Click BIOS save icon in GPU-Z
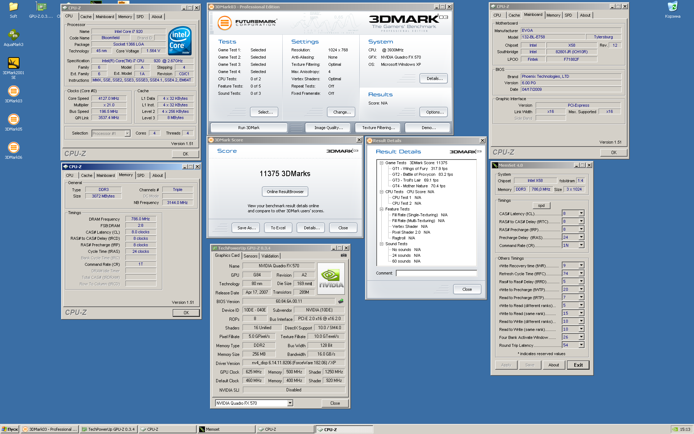Image resolution: width=694 pixels, height=434 pixels. point(340,301)
